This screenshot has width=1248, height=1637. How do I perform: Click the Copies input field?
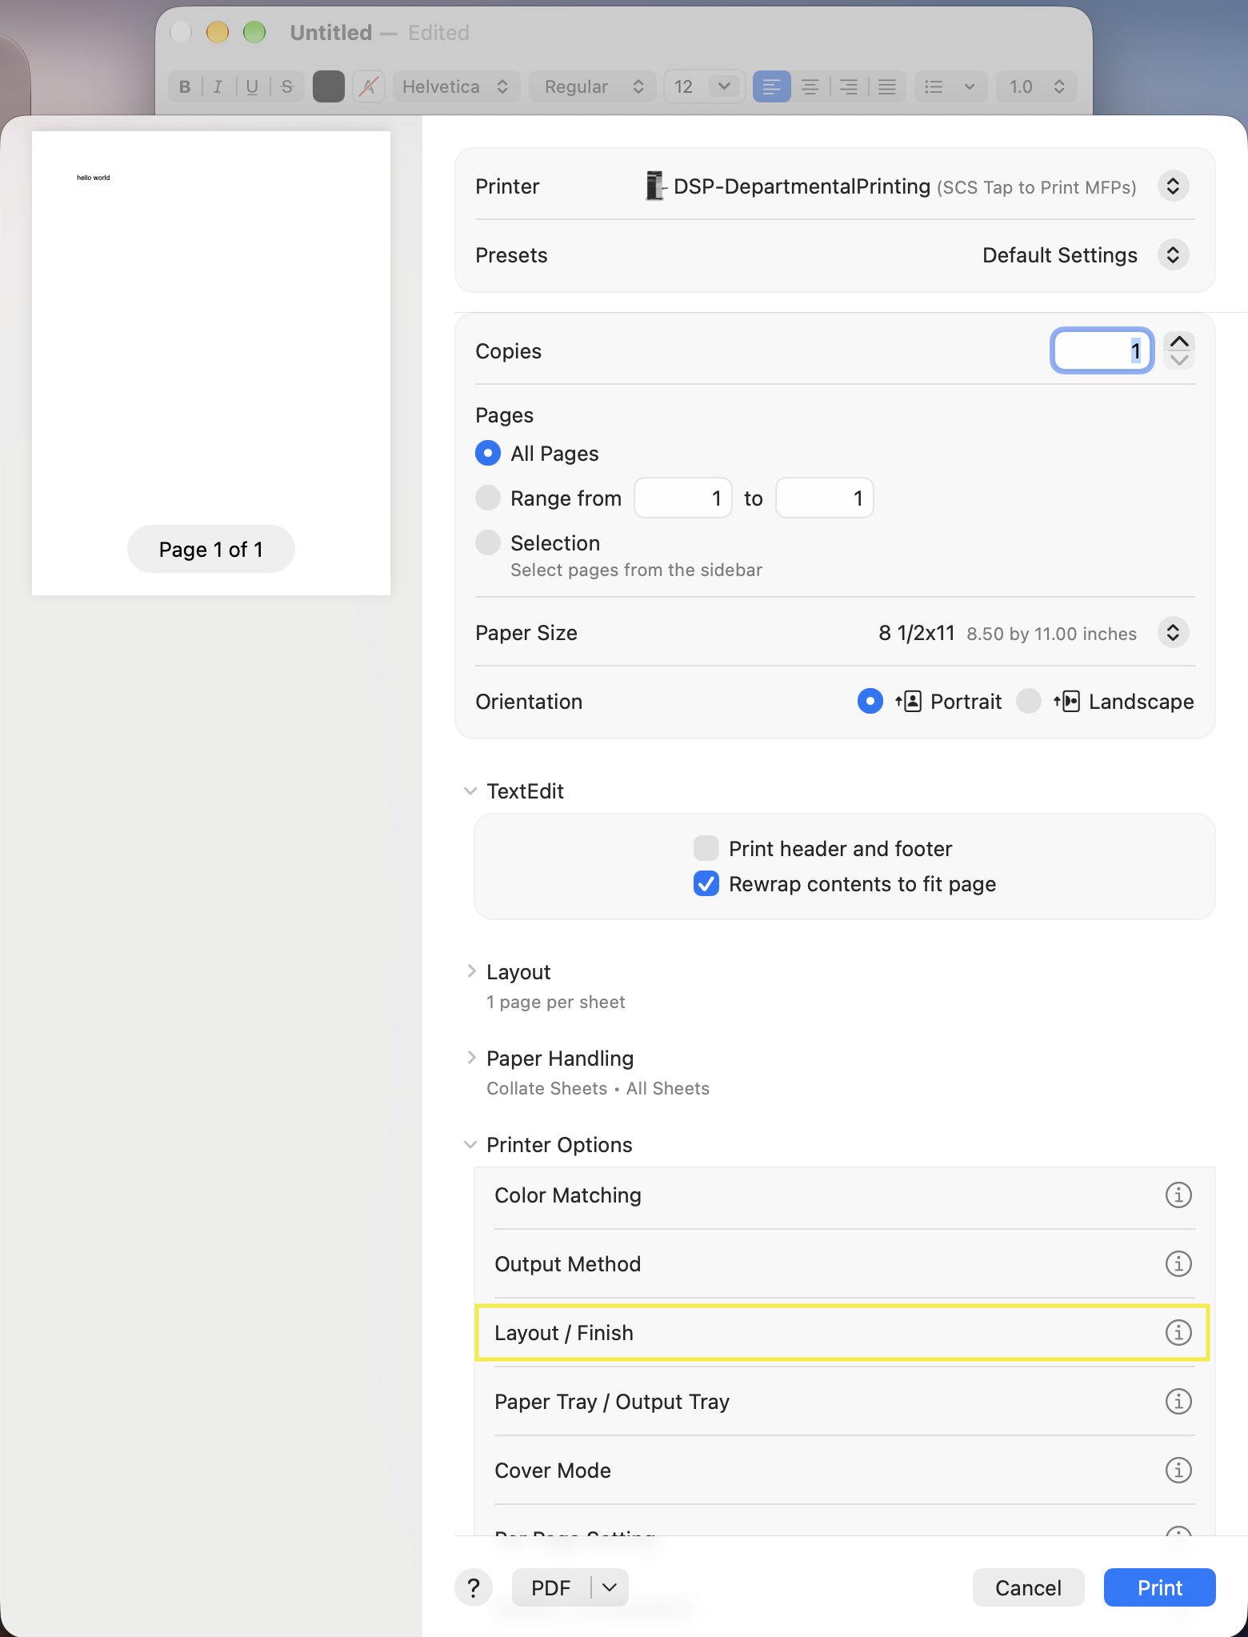pyautogui.click(x=1102, y=350)
